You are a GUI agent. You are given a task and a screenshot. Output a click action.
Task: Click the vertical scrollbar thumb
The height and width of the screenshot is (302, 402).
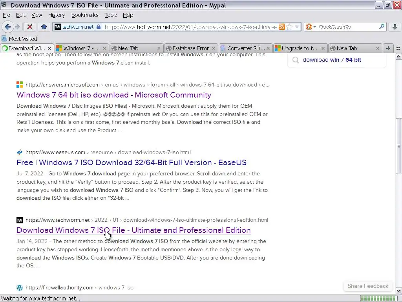tap(399, 146)
